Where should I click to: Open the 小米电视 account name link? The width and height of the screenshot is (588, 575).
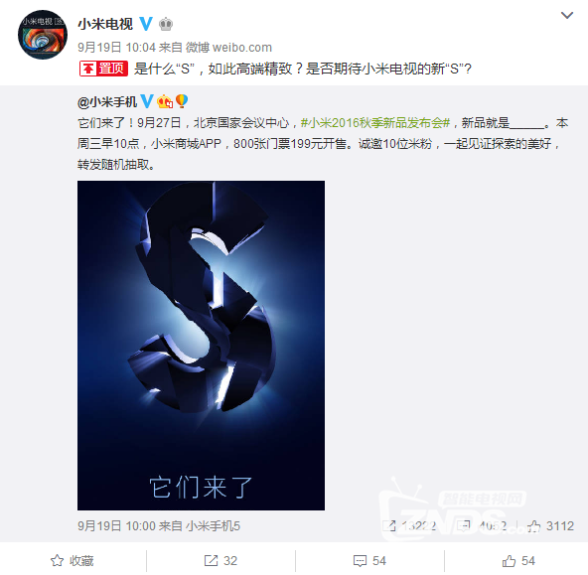[x=105, y=24]
